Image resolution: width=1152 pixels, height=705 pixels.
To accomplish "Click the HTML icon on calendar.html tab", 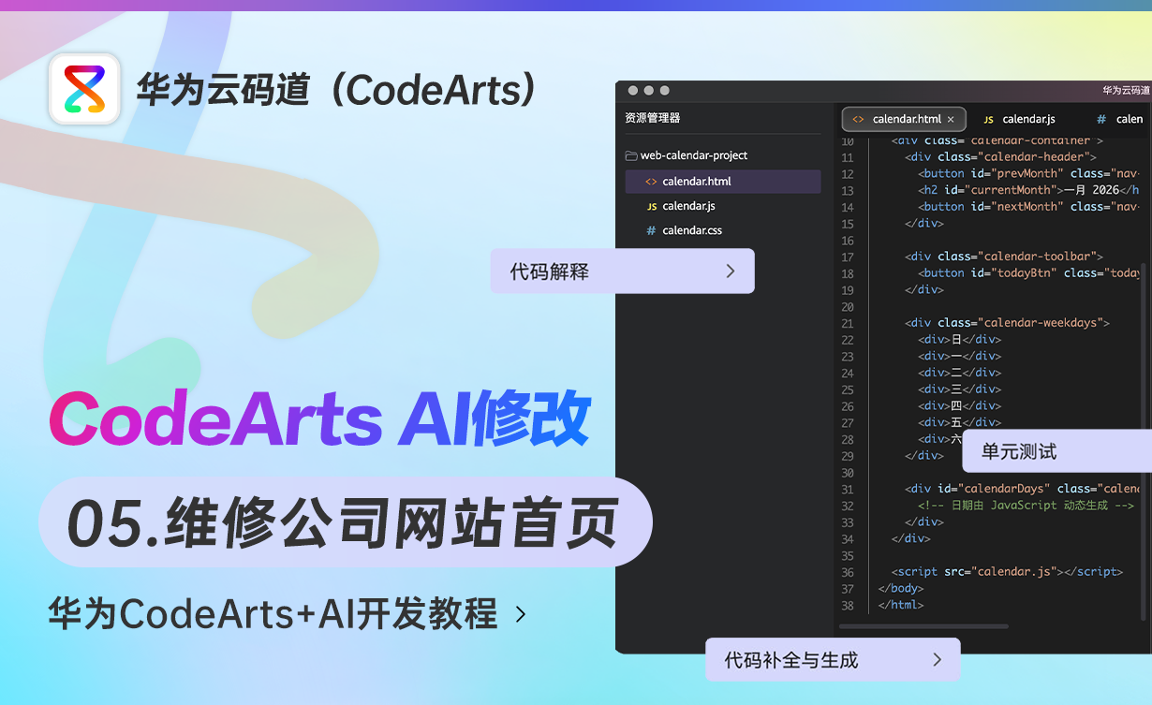I will [858, 119].
